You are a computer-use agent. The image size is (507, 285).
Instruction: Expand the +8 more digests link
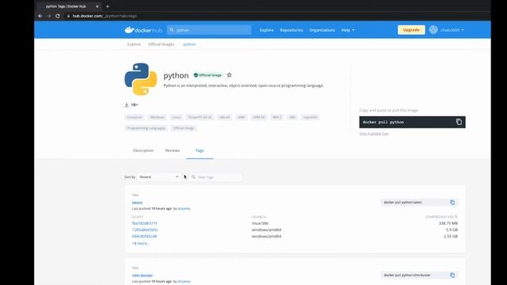(x=141, y=243)
